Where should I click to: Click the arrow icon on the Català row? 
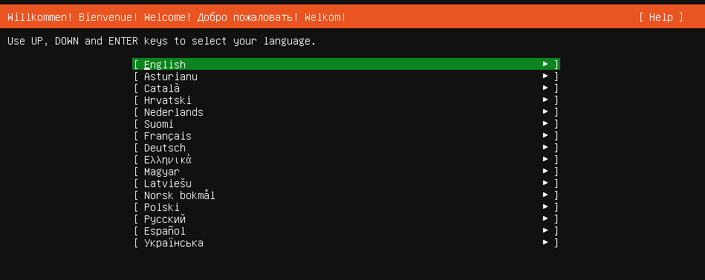tap(545, 88)
